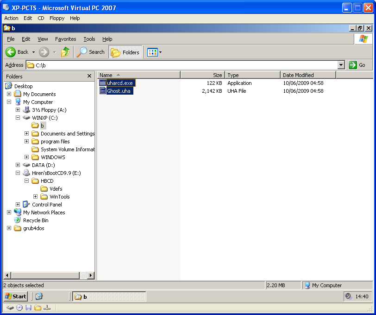Toggle the Folders pane button
Screen dimensions: 376x315
(125, 52)
